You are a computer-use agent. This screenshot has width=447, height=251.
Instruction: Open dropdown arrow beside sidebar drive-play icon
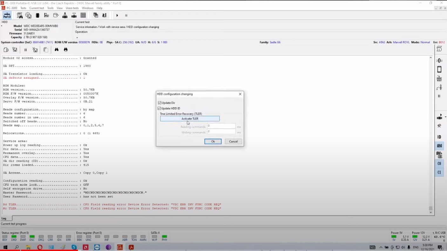coord(445,117)
